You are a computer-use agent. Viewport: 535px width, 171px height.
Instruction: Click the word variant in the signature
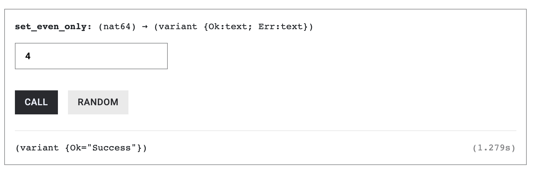(178, 27)
